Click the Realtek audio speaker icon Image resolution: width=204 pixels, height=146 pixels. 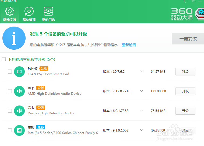point(19,111)
